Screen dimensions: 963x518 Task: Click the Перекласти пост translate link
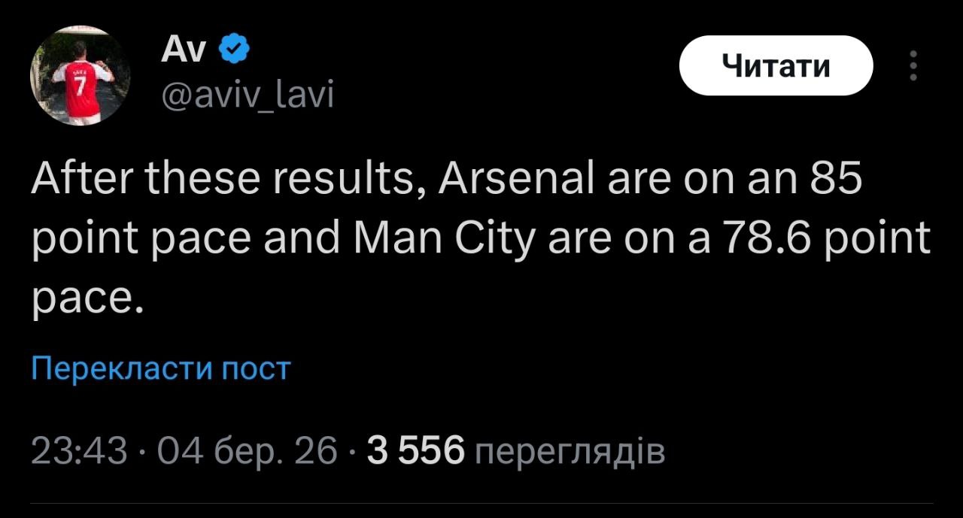(x=161, y=369)
